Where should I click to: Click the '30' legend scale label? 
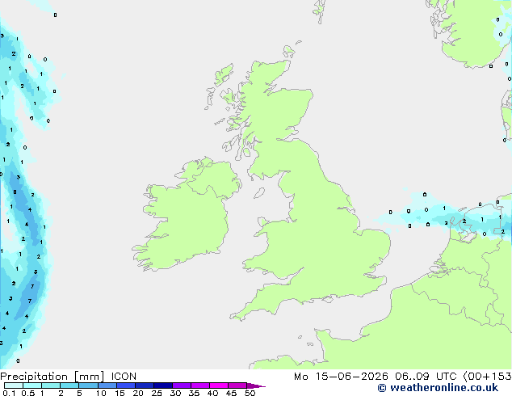(x=175, y=393)
